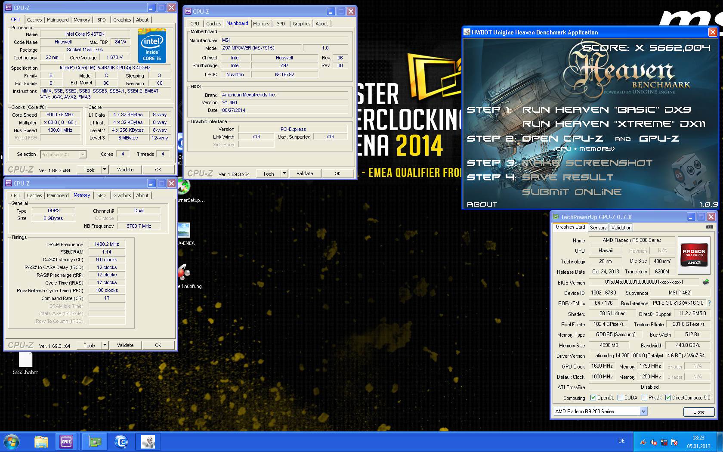Open the A-EMEA image icon on the desktop
Image resolution: width=723 pixels, height=452 pixels.
(184, 234)
